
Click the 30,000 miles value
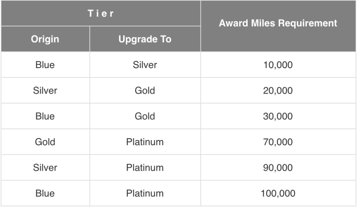tap(278, 116)
